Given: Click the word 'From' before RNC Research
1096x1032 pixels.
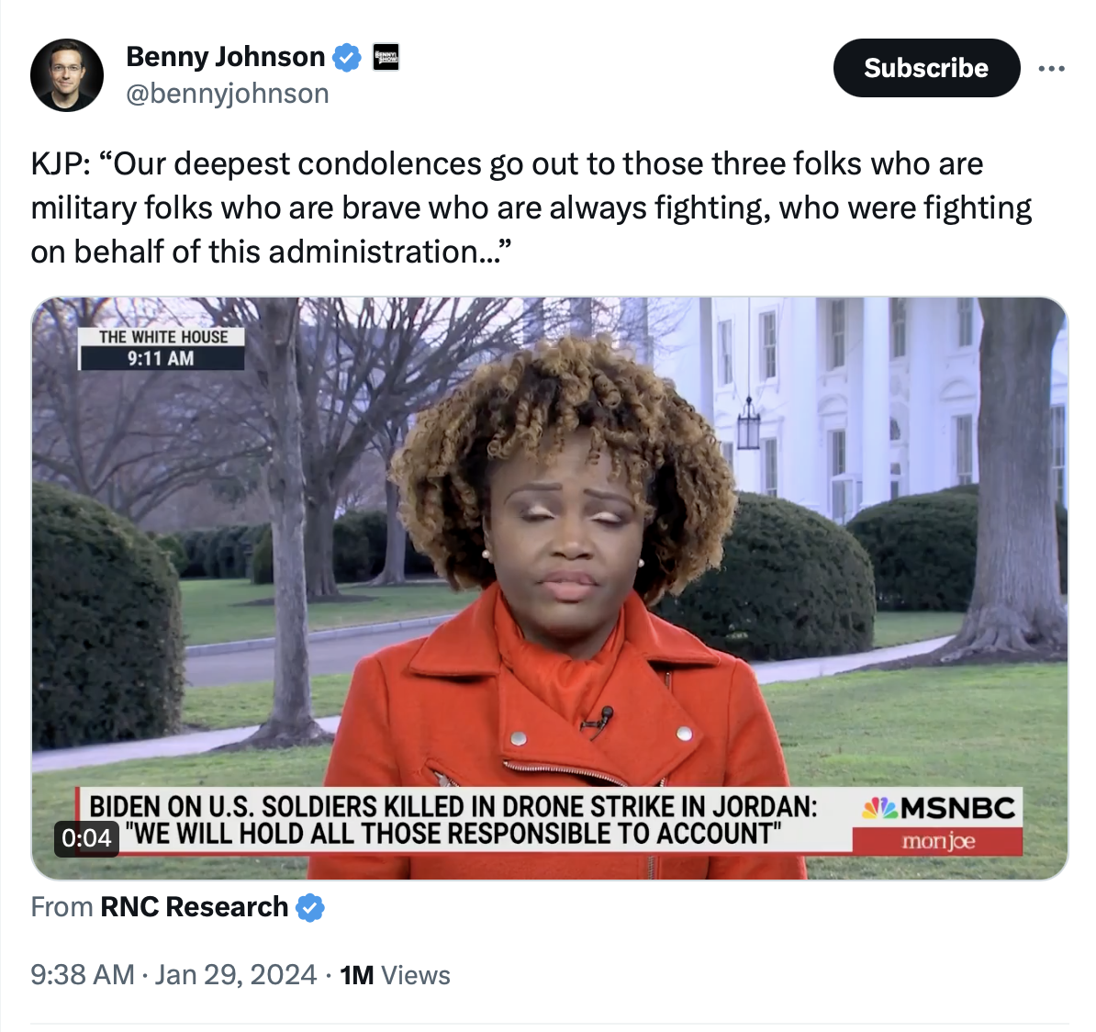Looking at the screenshot, I should (62, 907).
